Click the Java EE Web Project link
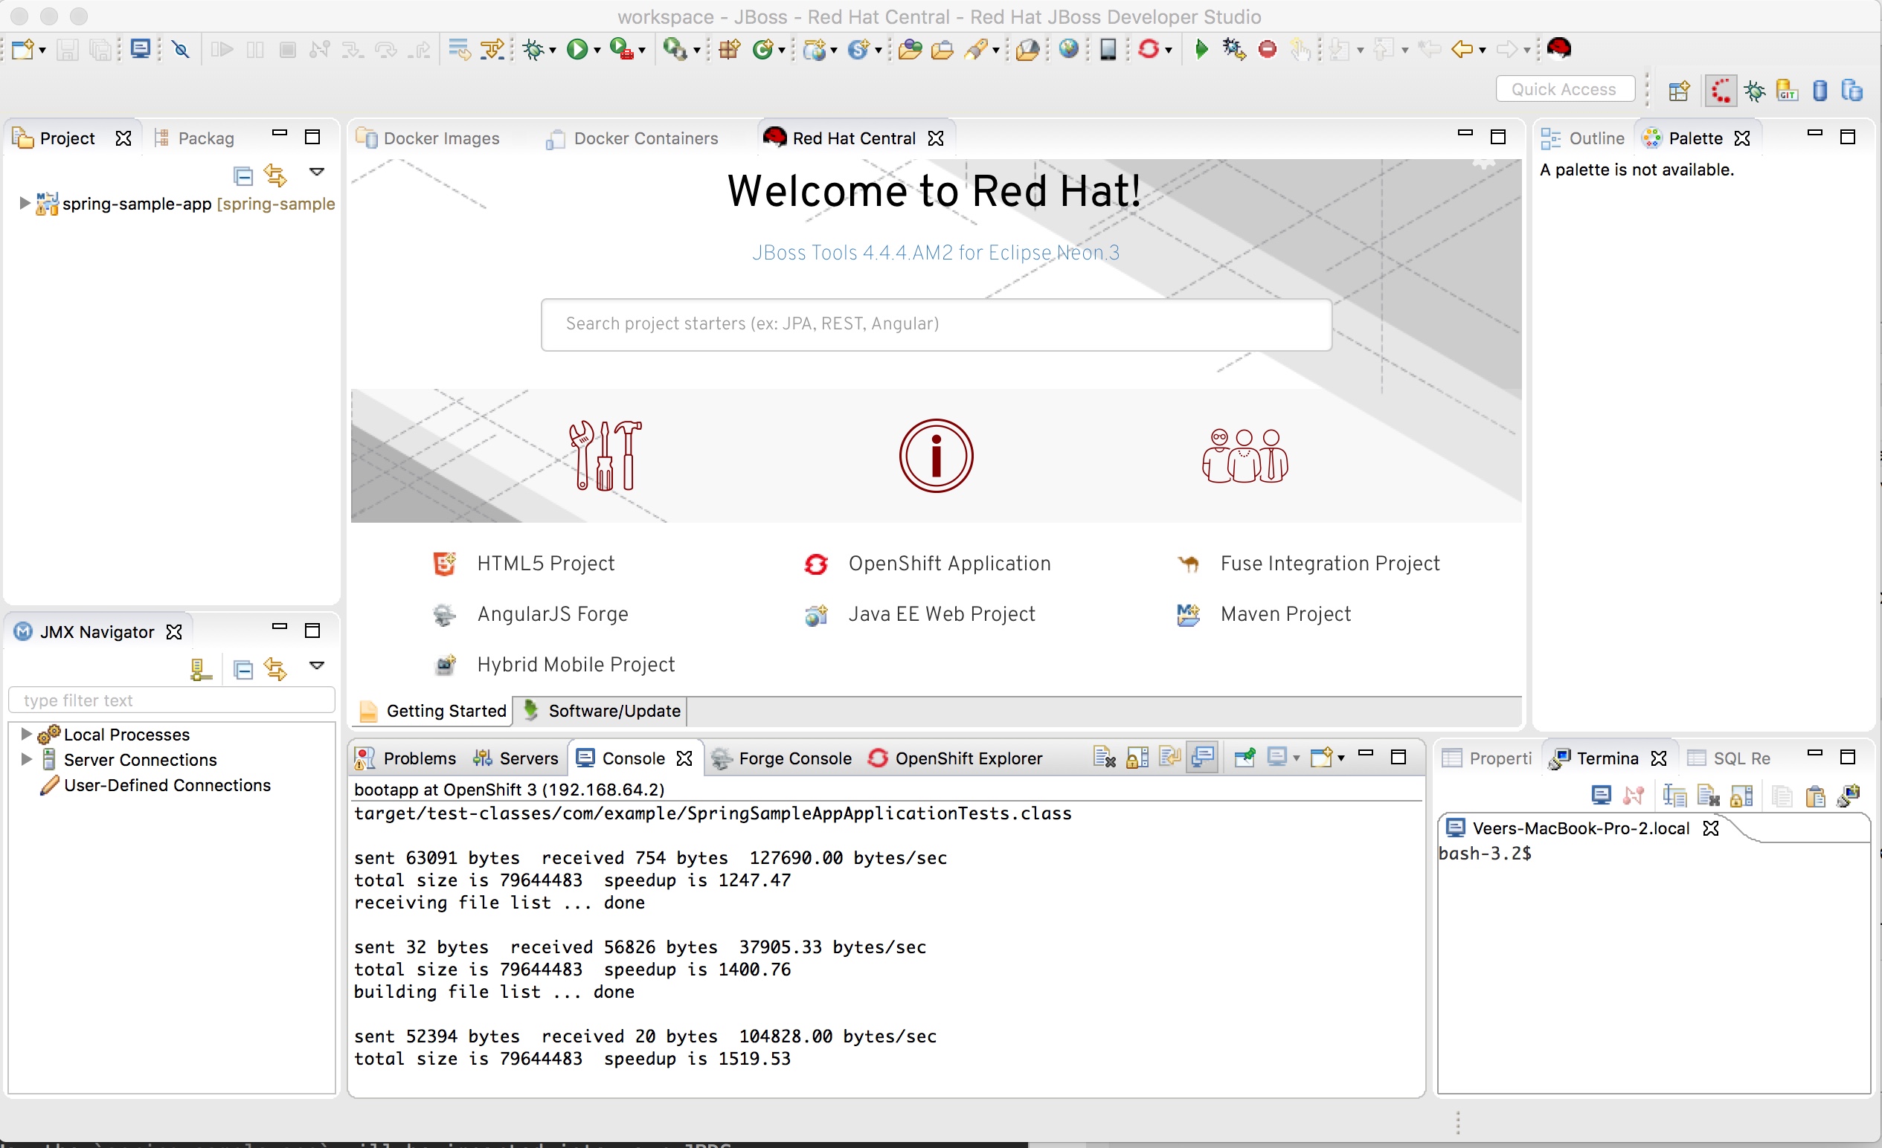This screenshot has width=1882, height=1148. (942, 614)
